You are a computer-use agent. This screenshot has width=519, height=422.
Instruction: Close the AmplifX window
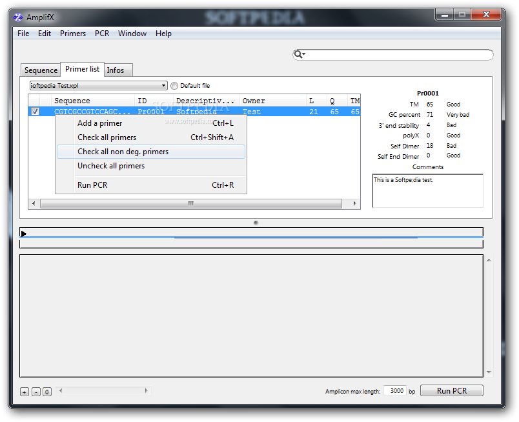pyautogui.click(x=486, y=15)
